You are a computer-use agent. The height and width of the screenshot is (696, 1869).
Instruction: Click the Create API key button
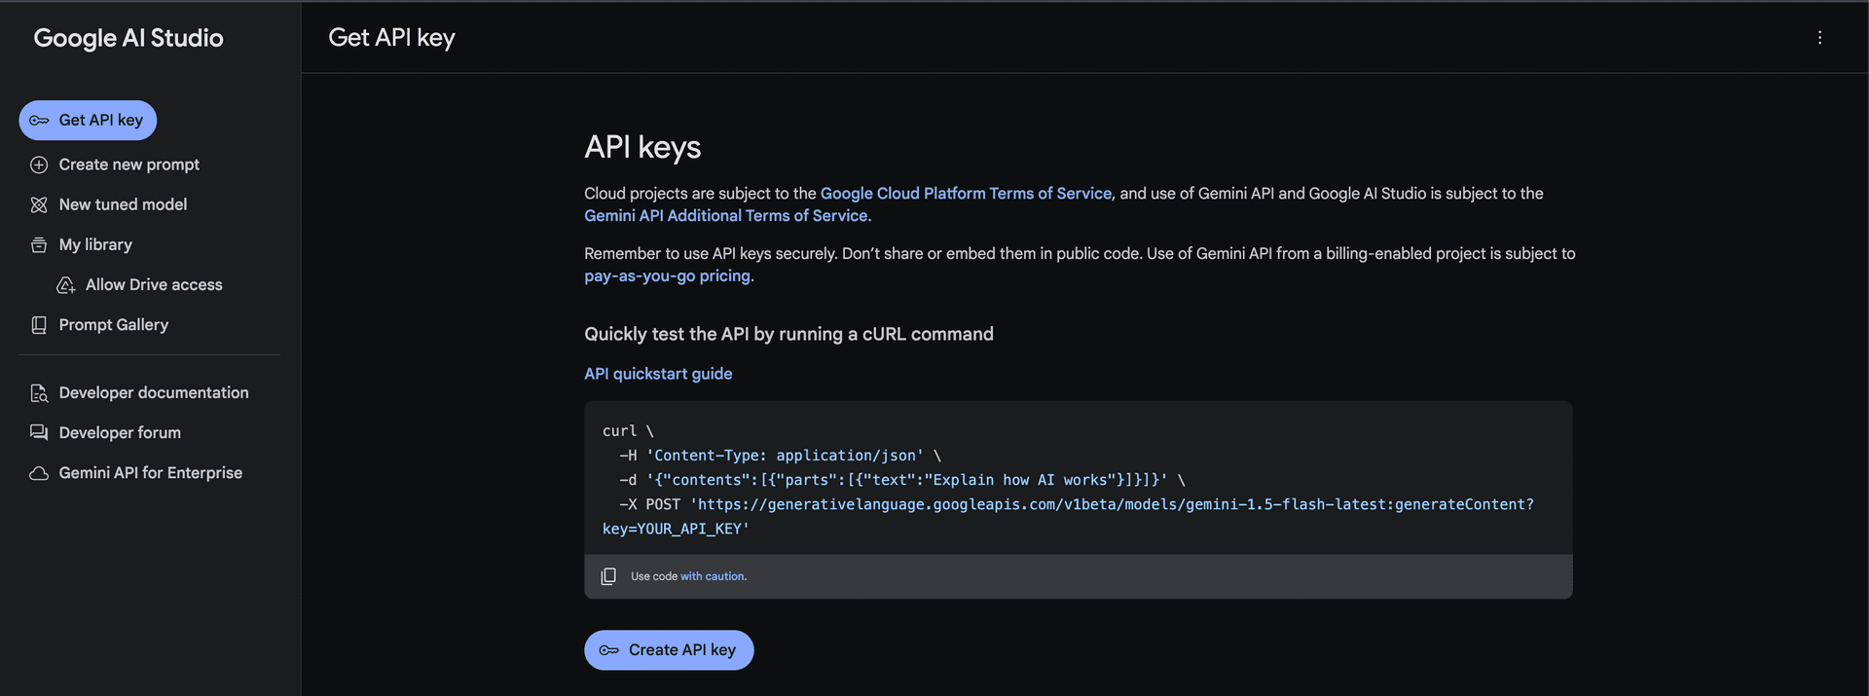[669, 650]
